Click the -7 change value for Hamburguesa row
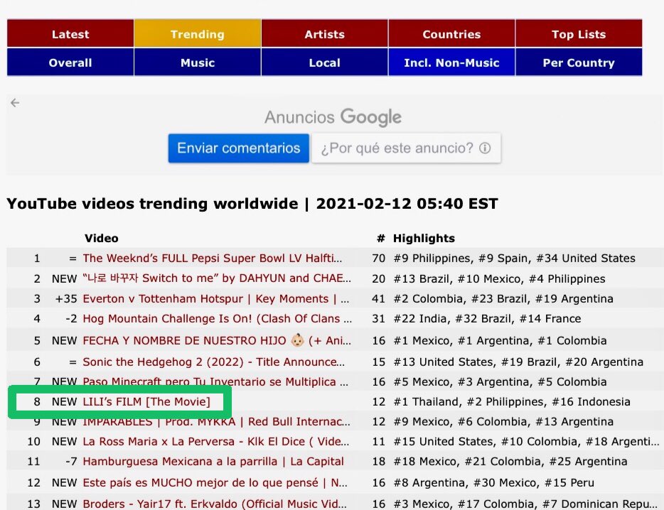664x510 pixels. pyautogui.click(x=71, y=461)
